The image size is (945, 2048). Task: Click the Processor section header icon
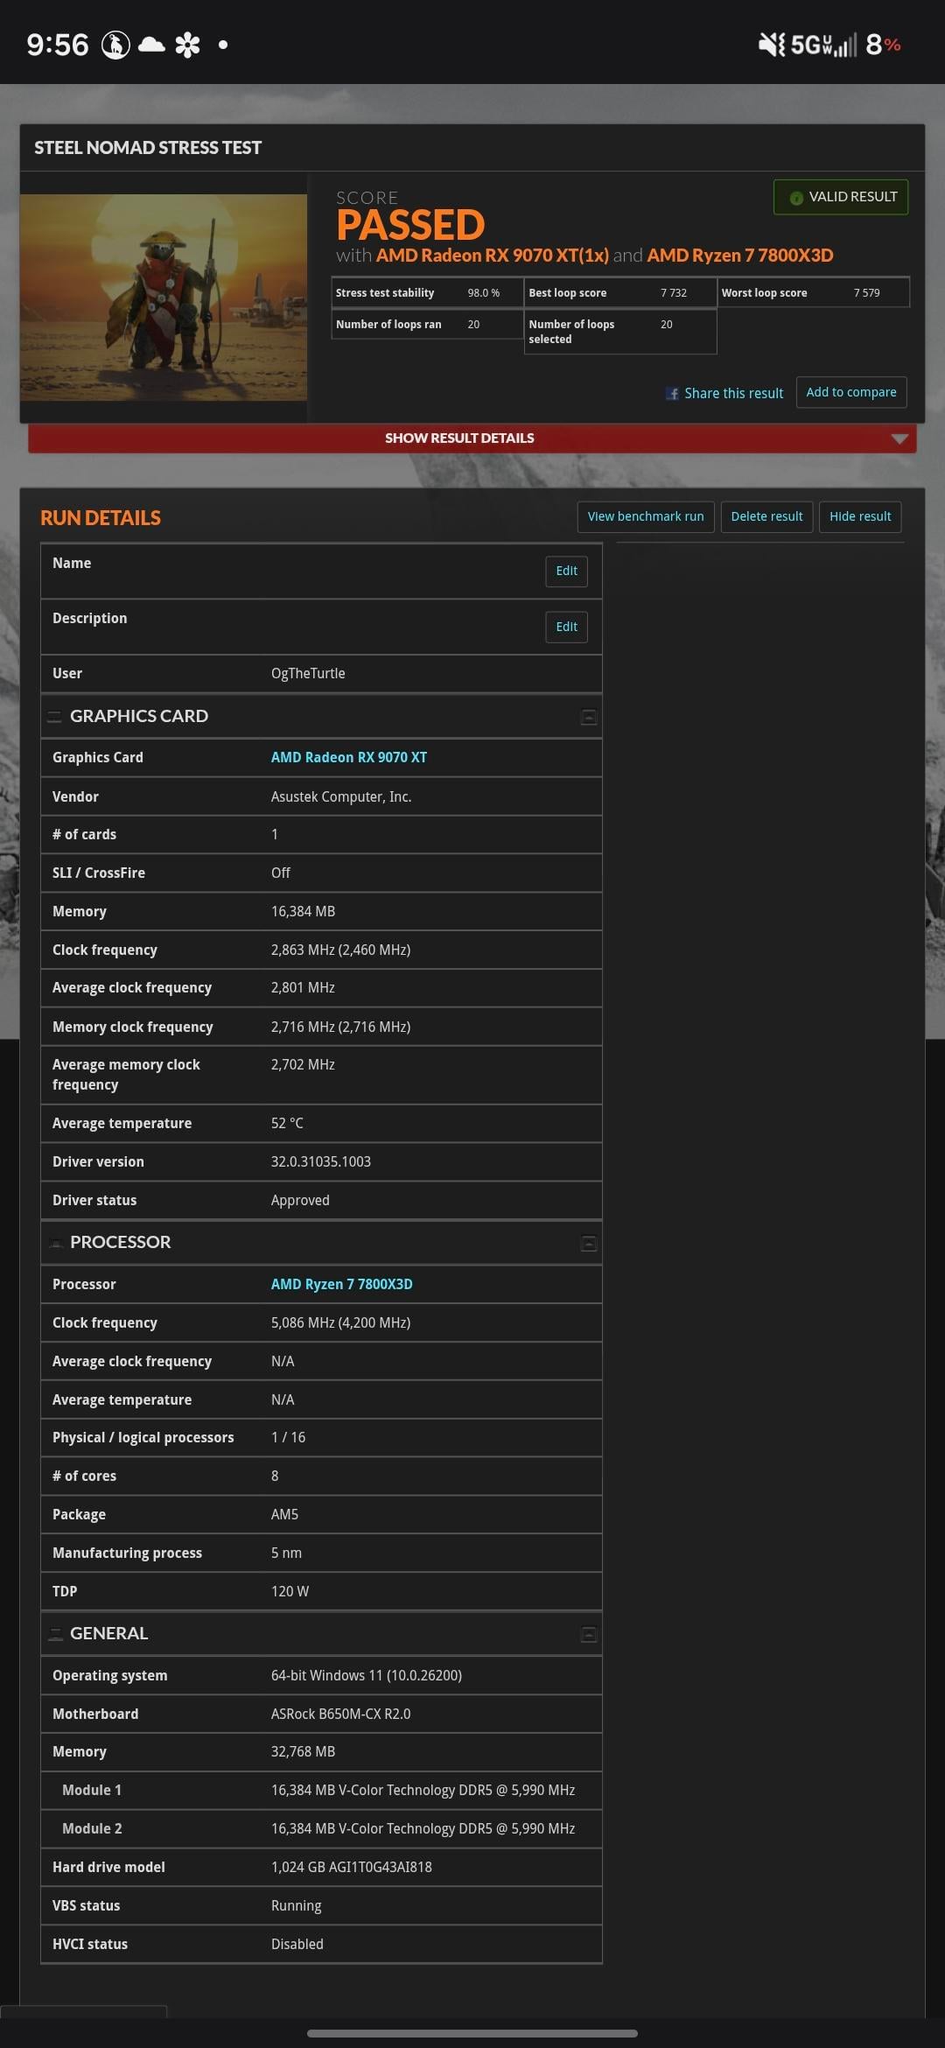coord(56,1244)
